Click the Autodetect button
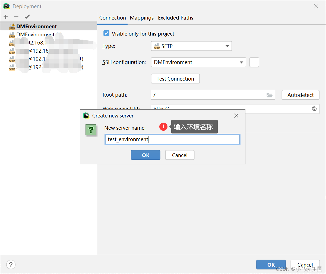 click(x=300, y=95)
